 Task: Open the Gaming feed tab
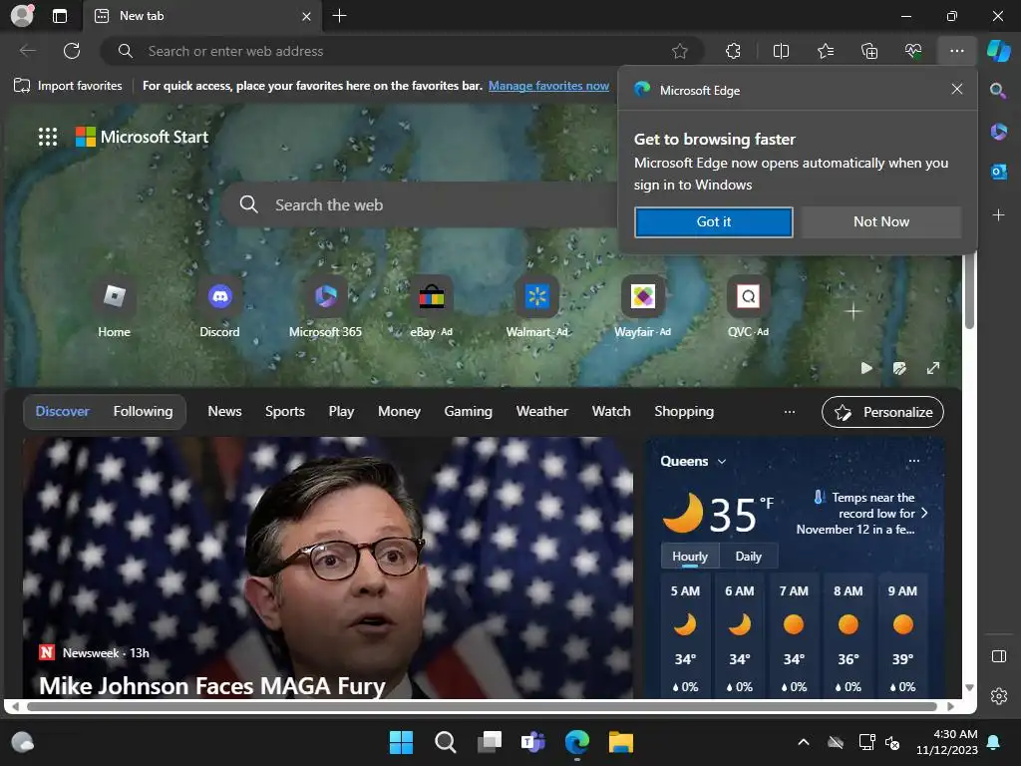(x=469, y=411)
